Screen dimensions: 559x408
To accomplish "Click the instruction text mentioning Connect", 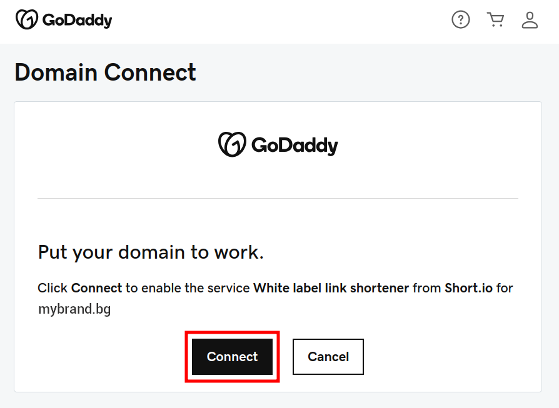I will click(x=275, y=288).
